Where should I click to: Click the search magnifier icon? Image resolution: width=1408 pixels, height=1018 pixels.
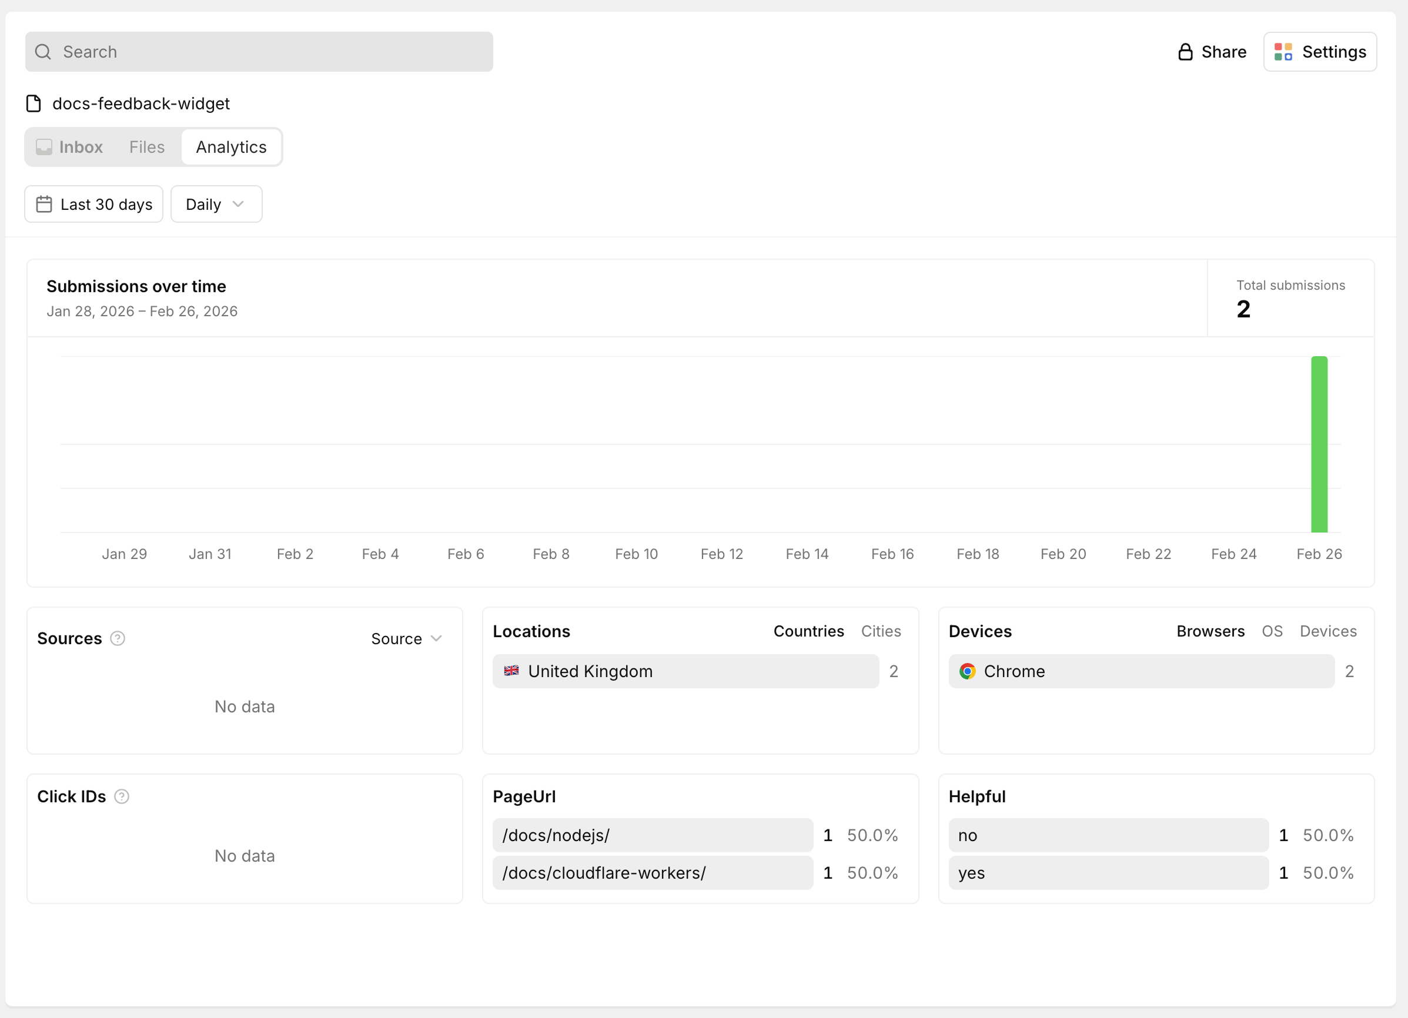pyautogui.click(x=42, y=52)
